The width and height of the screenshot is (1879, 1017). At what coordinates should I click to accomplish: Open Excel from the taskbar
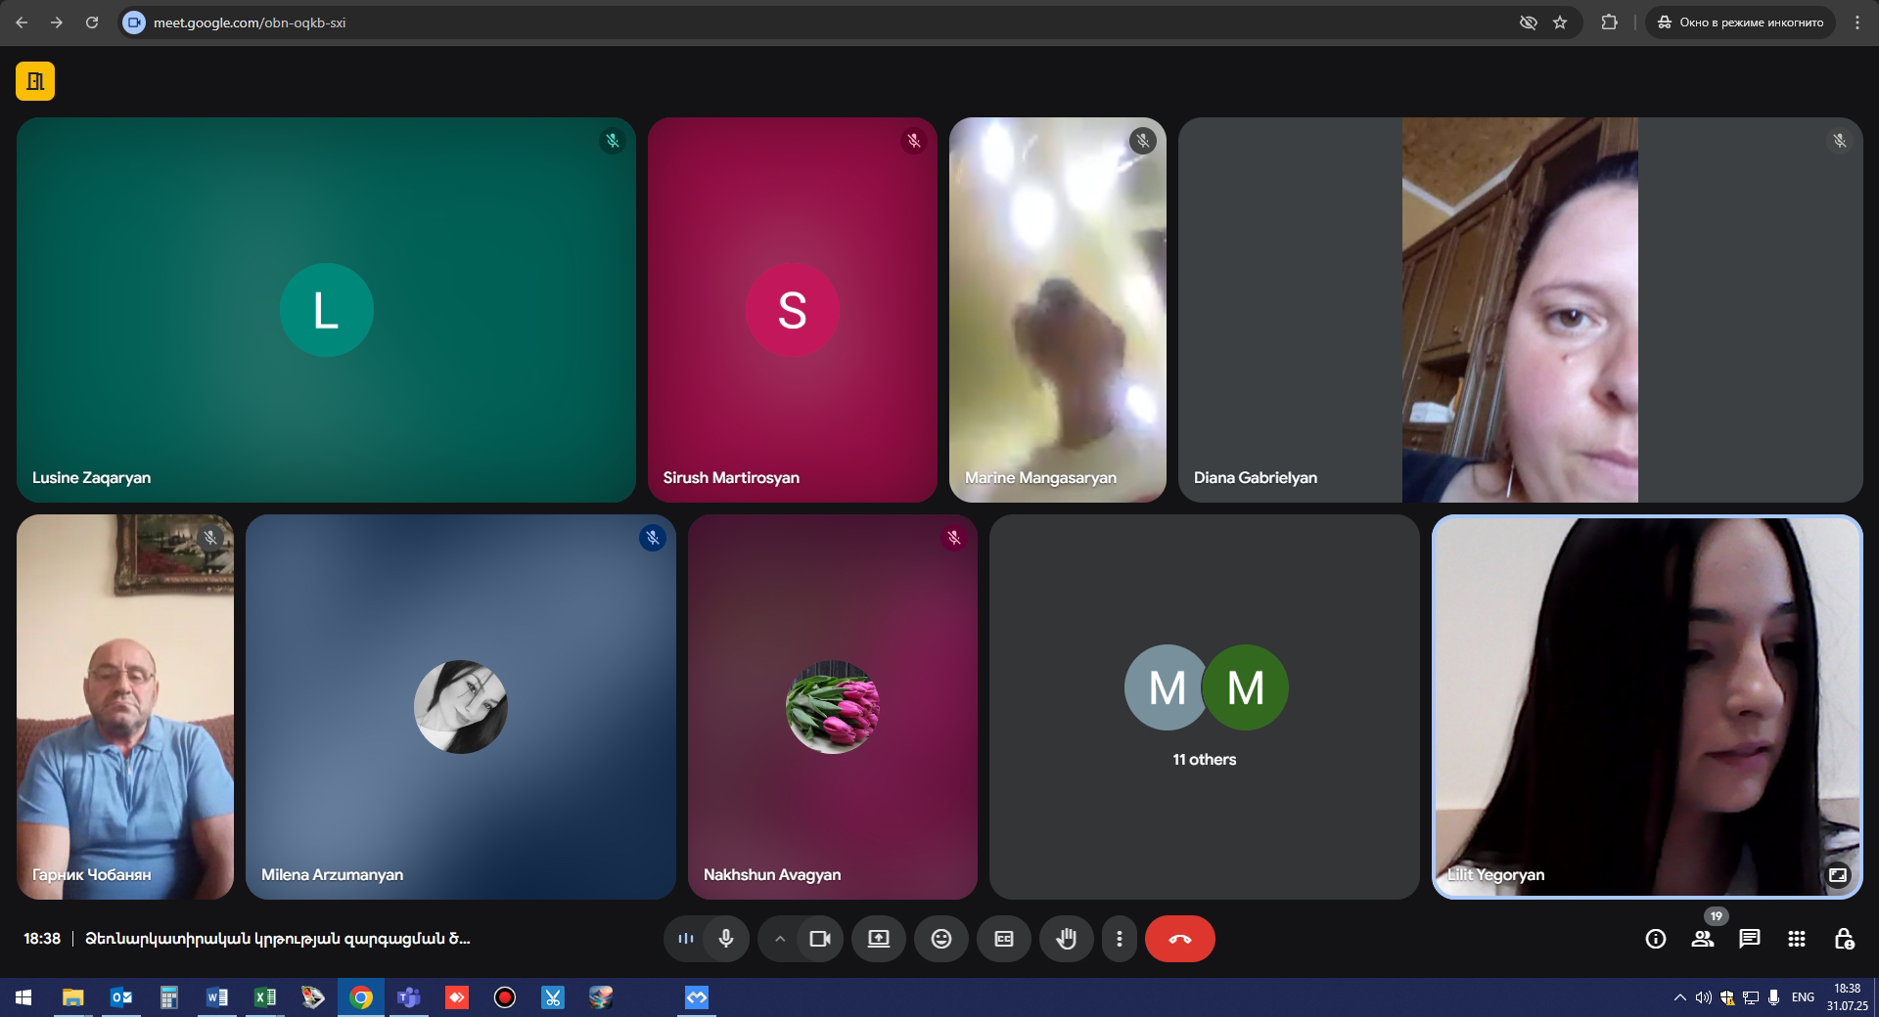pos(265,997)
